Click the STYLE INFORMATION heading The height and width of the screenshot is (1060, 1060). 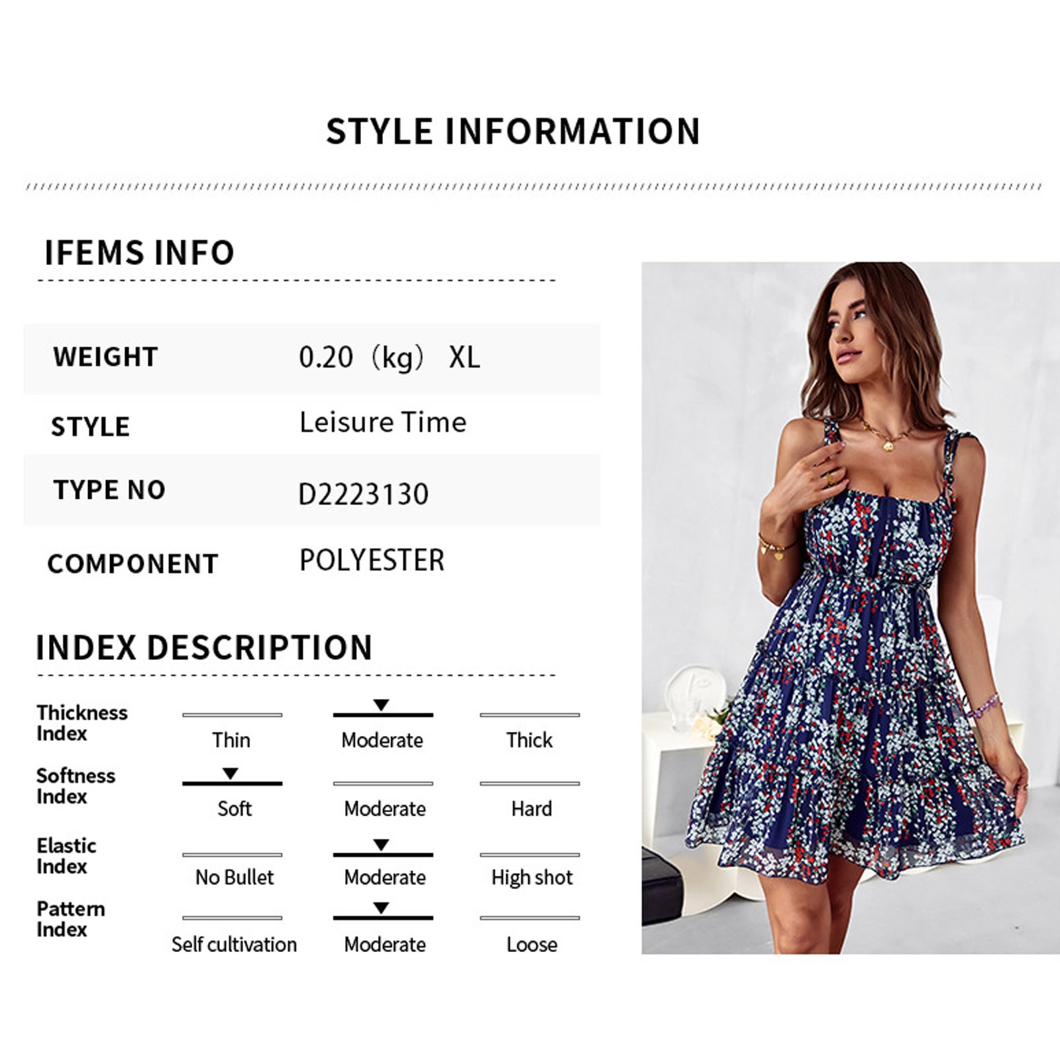(513, 131)
